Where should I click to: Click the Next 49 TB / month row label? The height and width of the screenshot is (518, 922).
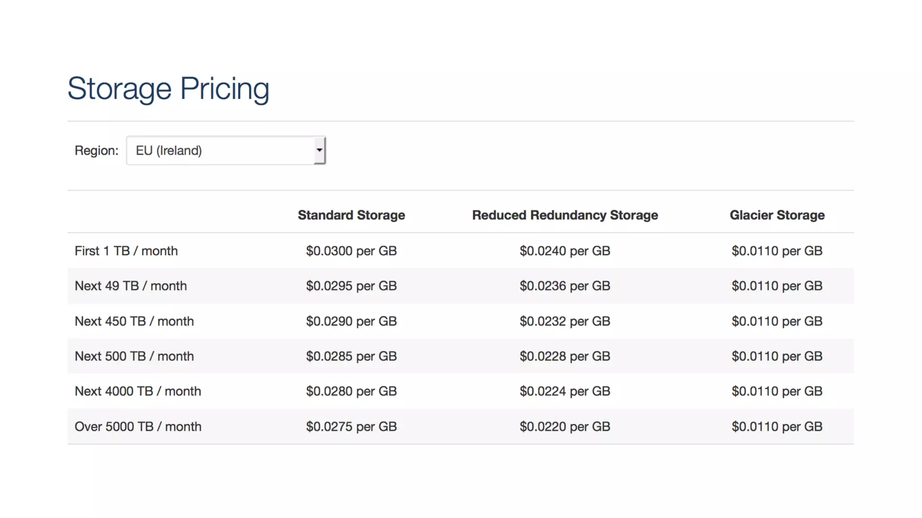pos(131,286)
